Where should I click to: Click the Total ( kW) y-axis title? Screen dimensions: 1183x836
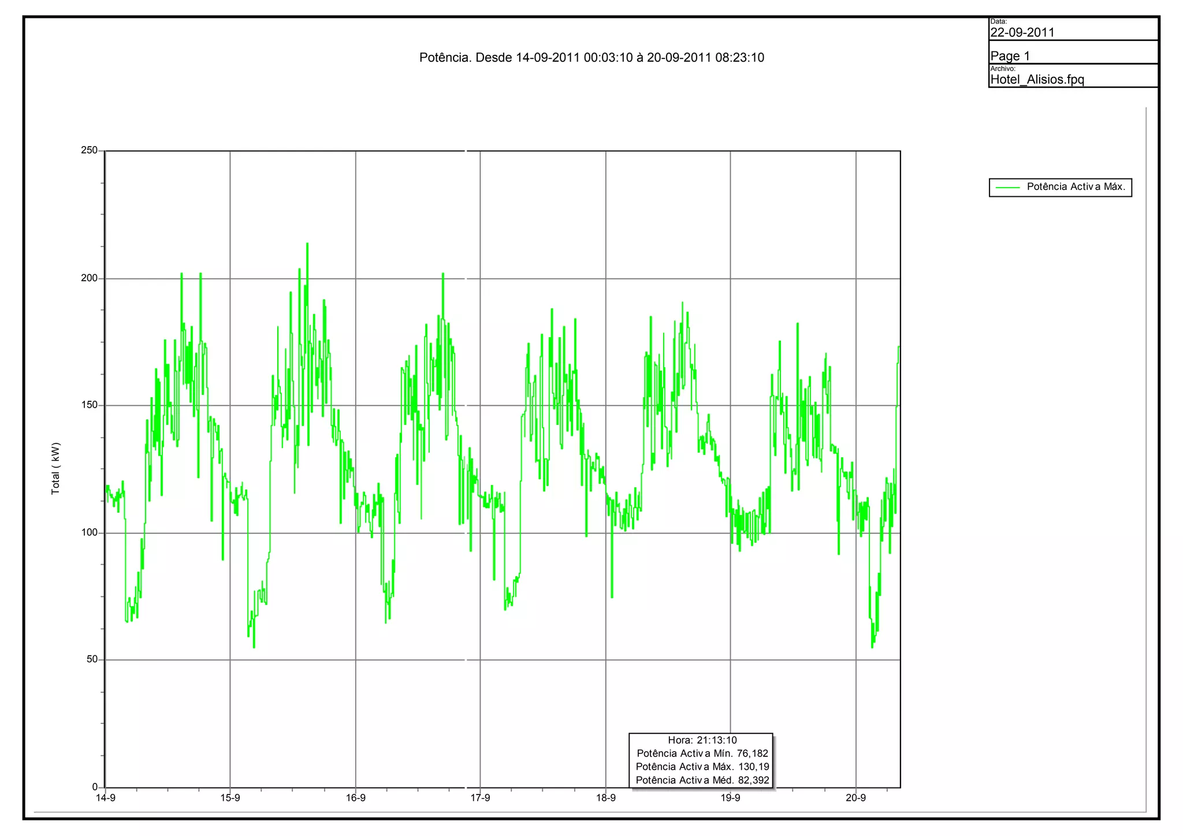tap(55, 468)
